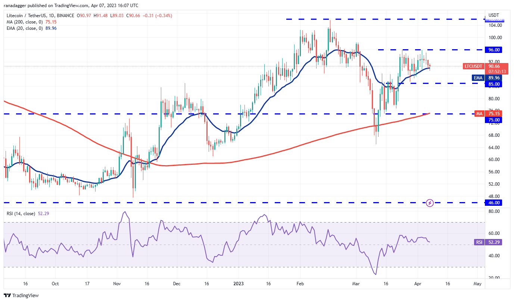514x302 pixels.
Task: Click the blue 96.00 level label
Action: [493, 50]
